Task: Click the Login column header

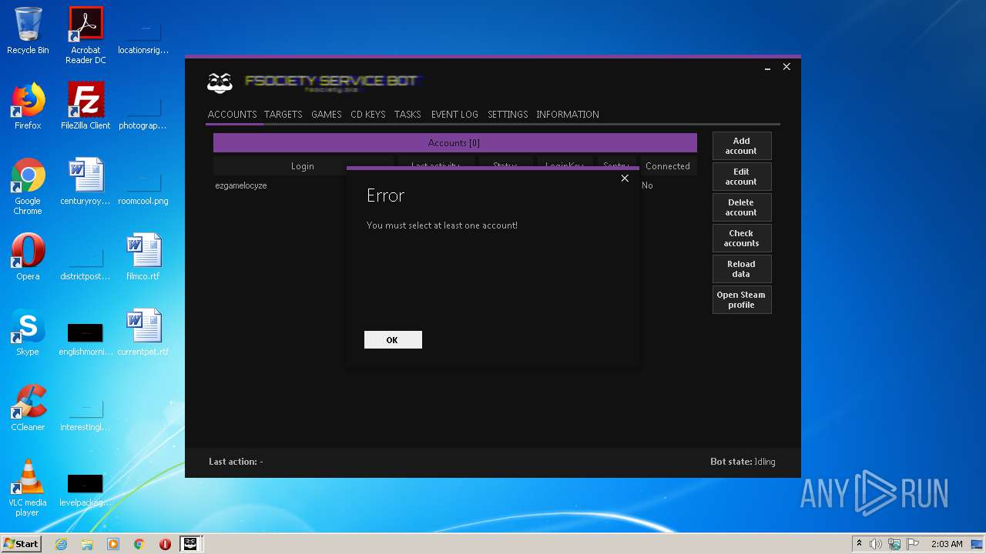Action: click(x=303, y=166)
